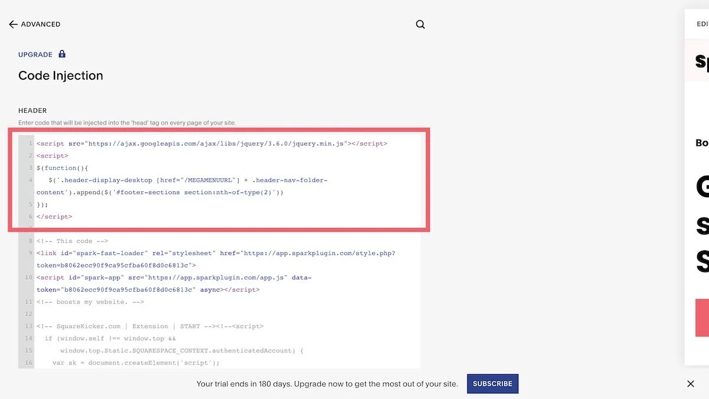Click the Code Injection page title
The width and height of the screenshot is (709, 399).
[61, 76]
